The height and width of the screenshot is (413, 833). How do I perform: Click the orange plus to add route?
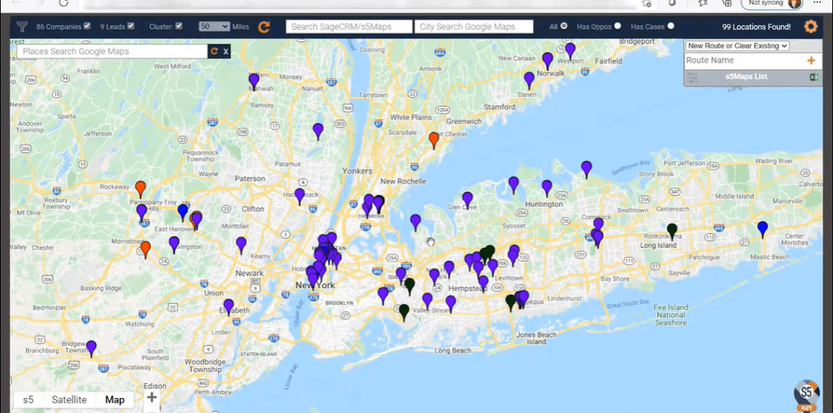tap(810, 60)
